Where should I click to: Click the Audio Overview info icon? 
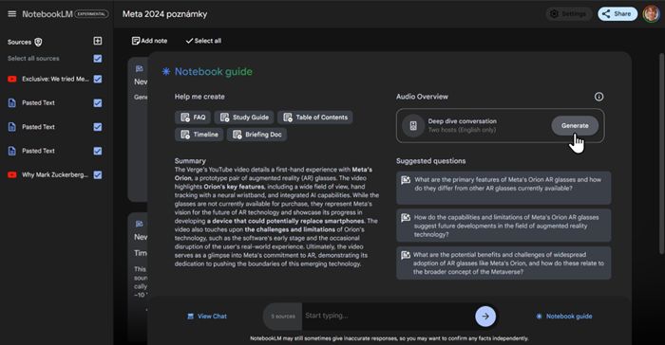[598, 97]
